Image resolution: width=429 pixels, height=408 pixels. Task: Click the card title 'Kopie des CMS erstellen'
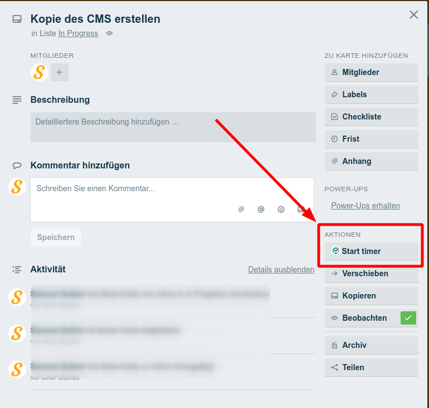[95, 19]
